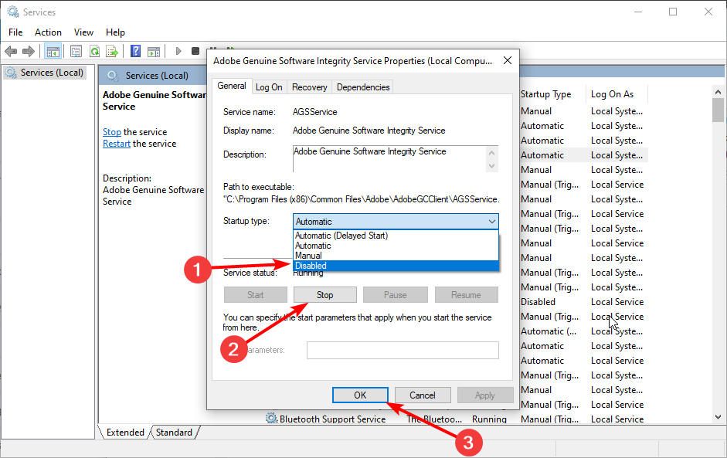Viewport: 727px width, 458px height.
Task: Choose Manual from the startup type list
Action: pyautogui.click(x=396, y=256)
